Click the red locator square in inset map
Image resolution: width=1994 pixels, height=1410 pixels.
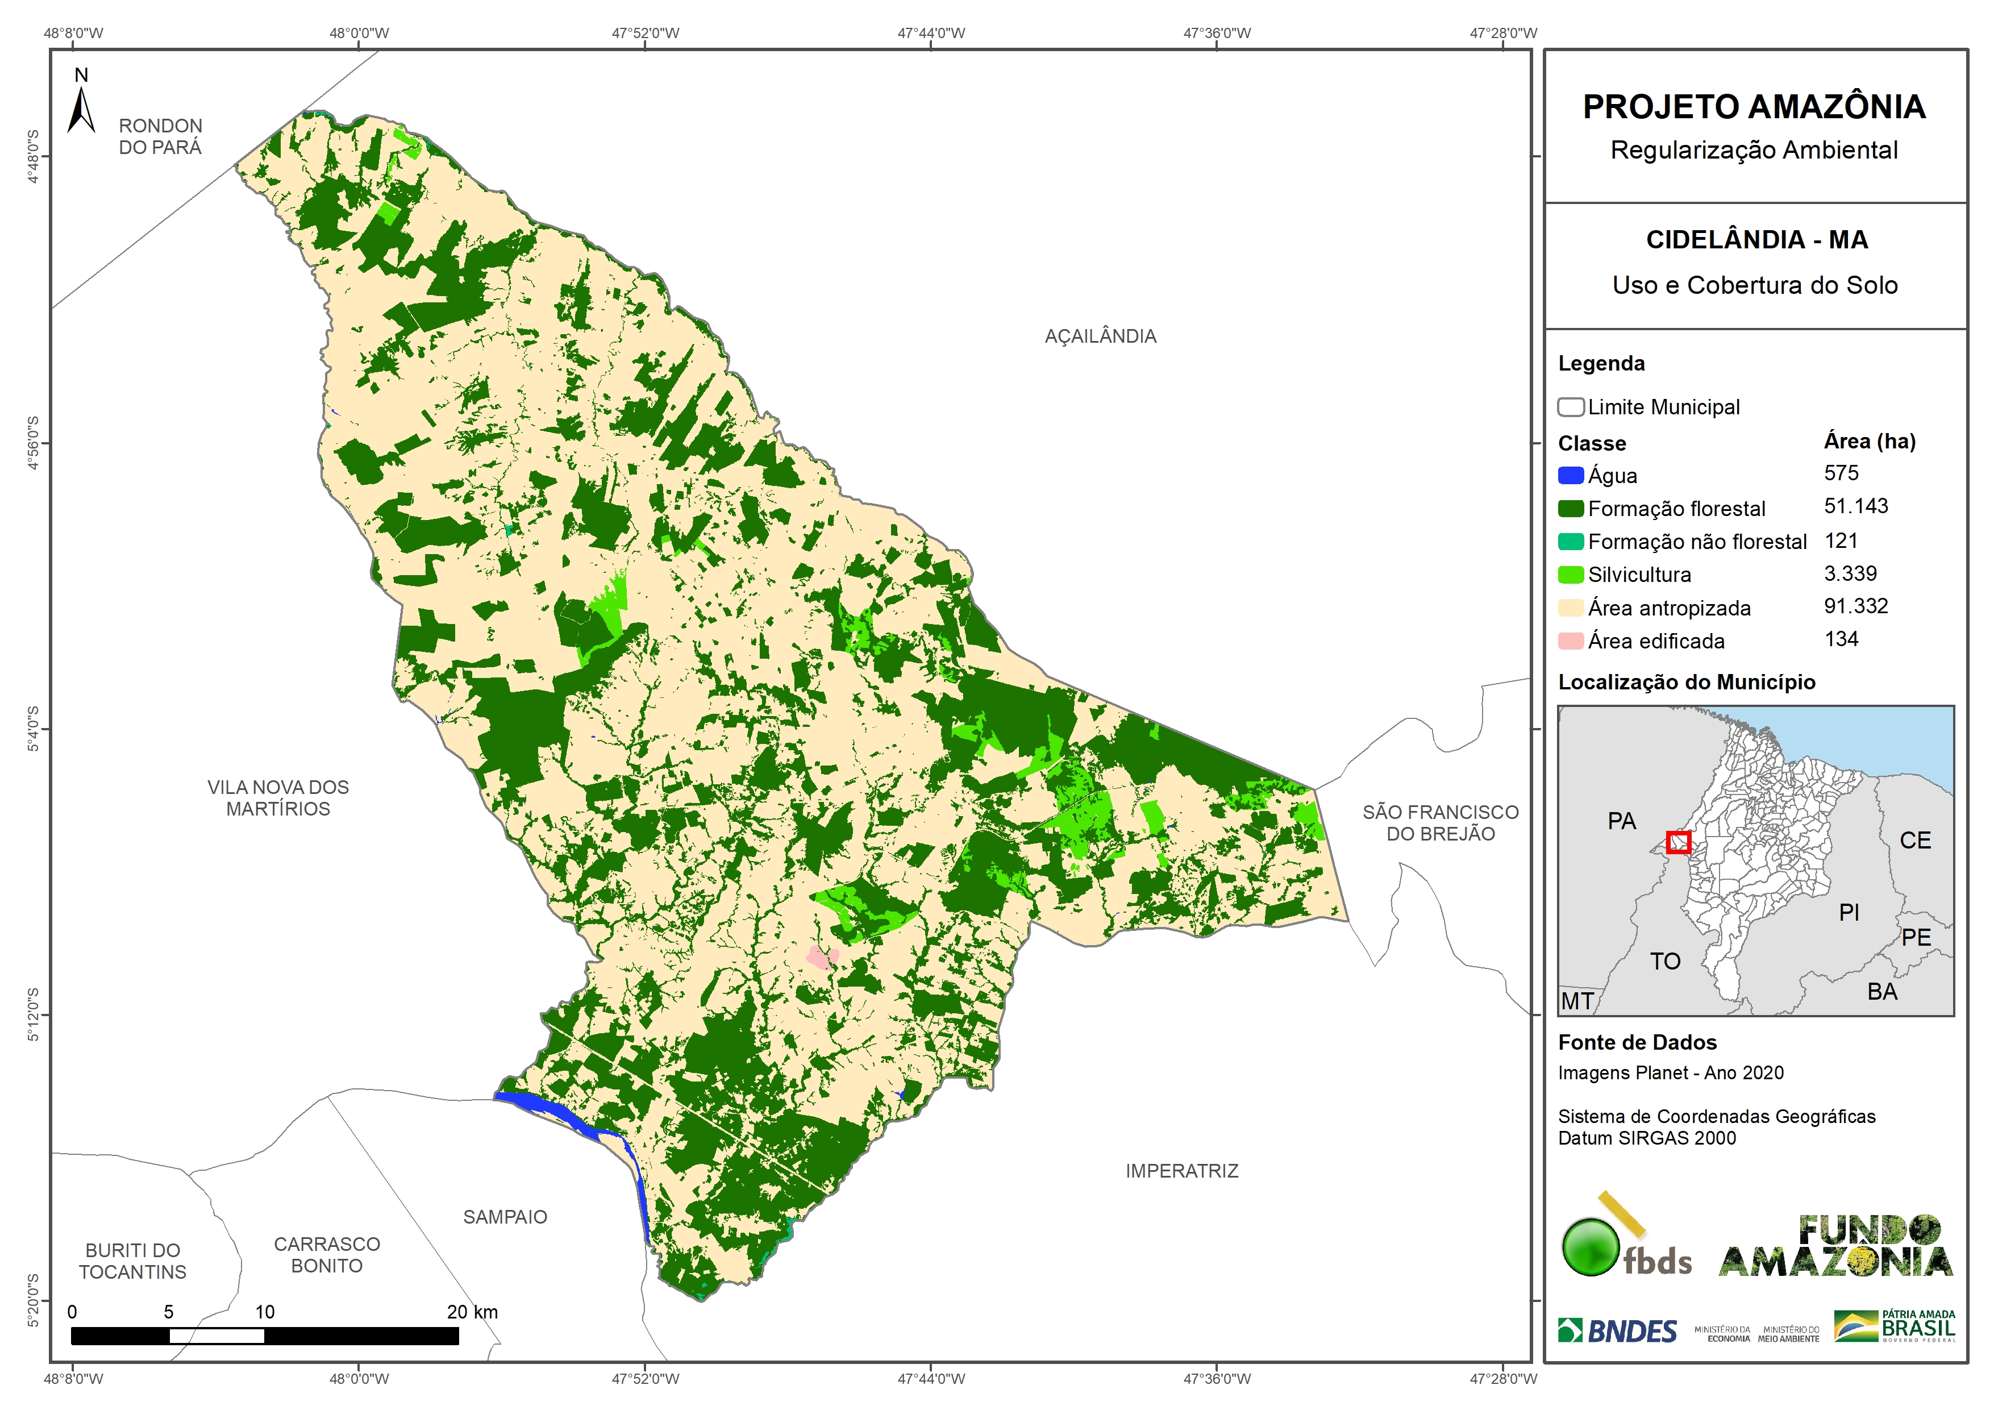tap(1678, 842)
